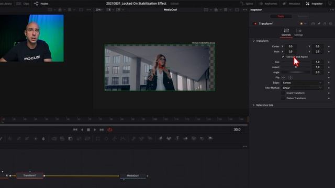Select the Tools tab in Inspector
The image size is (335, 188).
281,16
